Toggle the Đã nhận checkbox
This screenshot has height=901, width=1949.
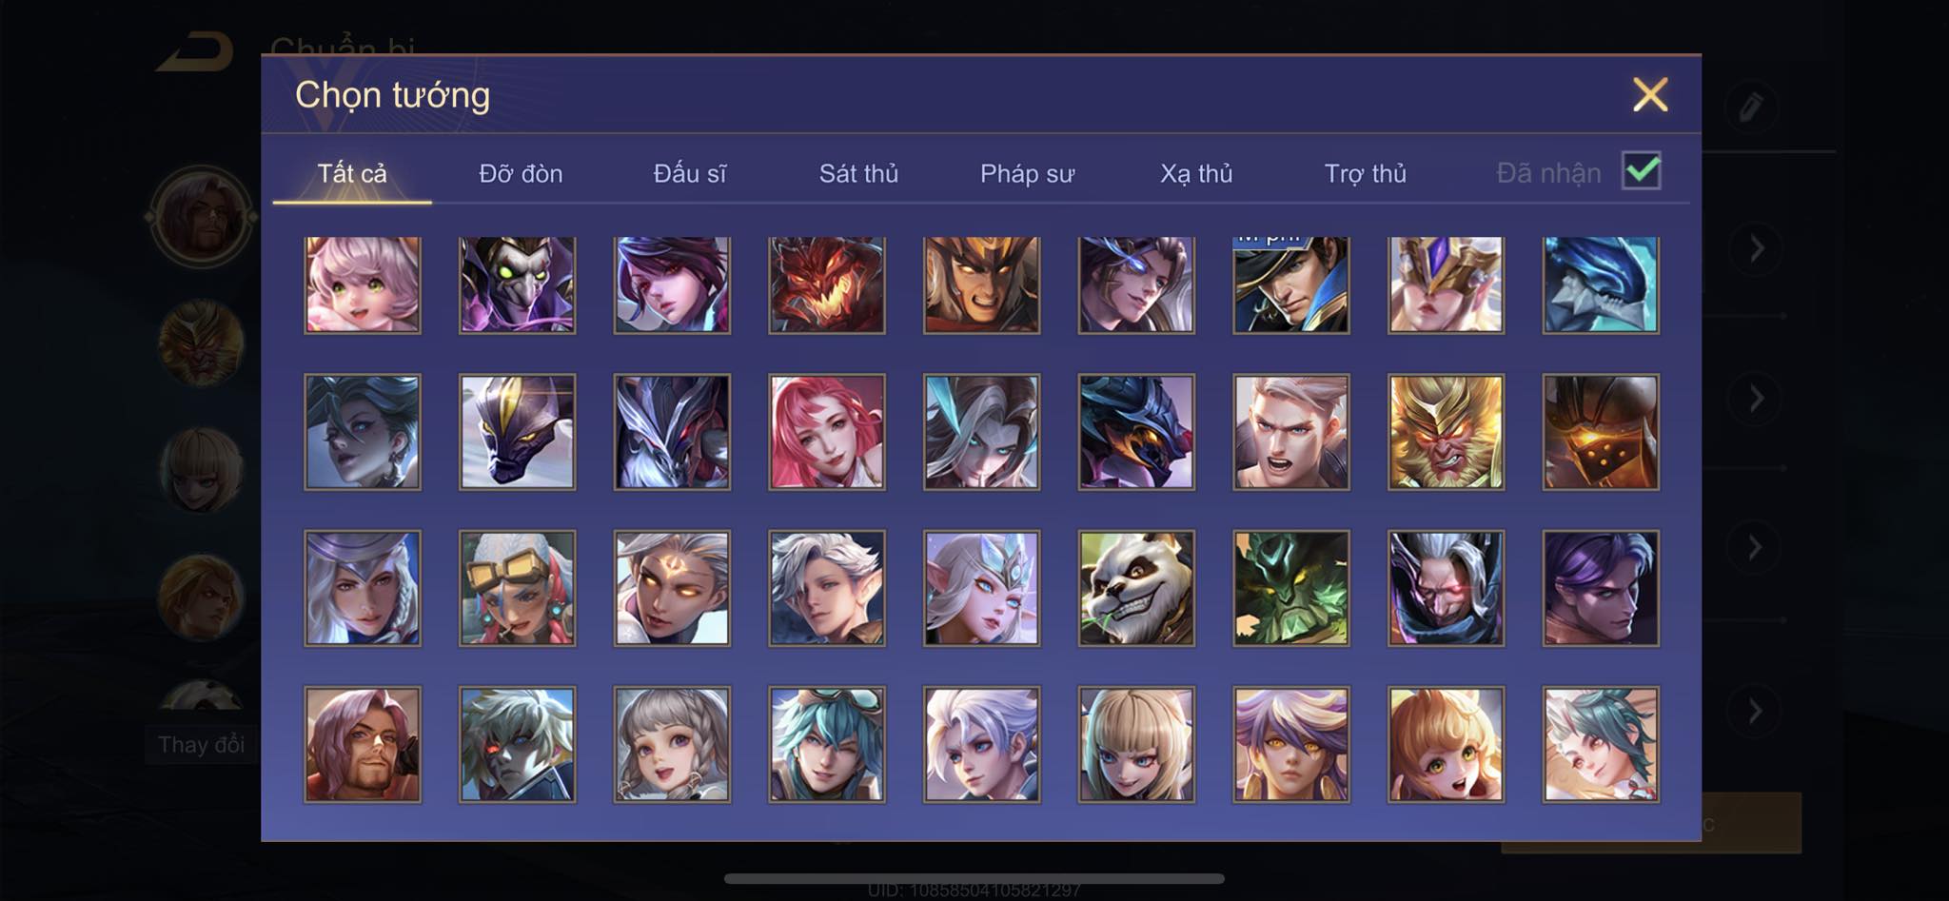point(1642,171)
